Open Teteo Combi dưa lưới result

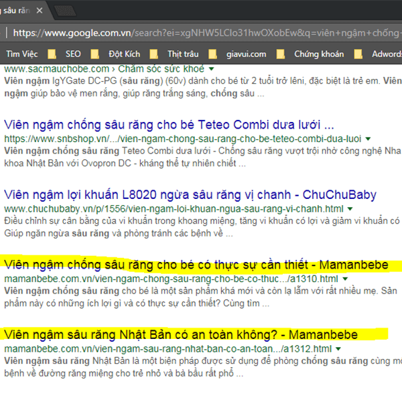[x=169, y=125]
